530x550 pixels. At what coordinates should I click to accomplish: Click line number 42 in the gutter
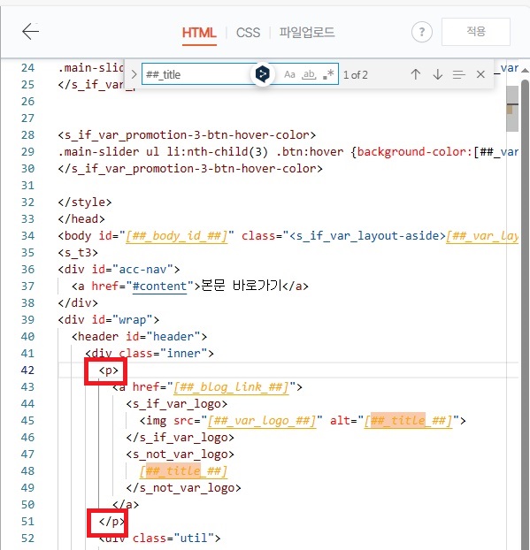(27, 370)
